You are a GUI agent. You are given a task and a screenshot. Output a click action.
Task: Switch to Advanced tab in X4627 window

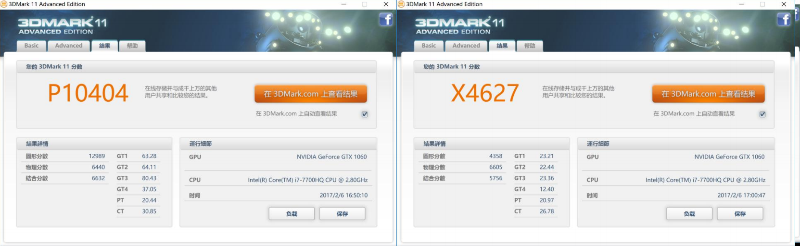coord(466,46)
